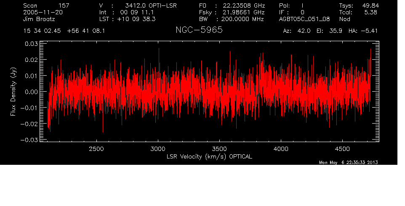Click the y-axis tick label '-0.01'

tap(29, 108)
